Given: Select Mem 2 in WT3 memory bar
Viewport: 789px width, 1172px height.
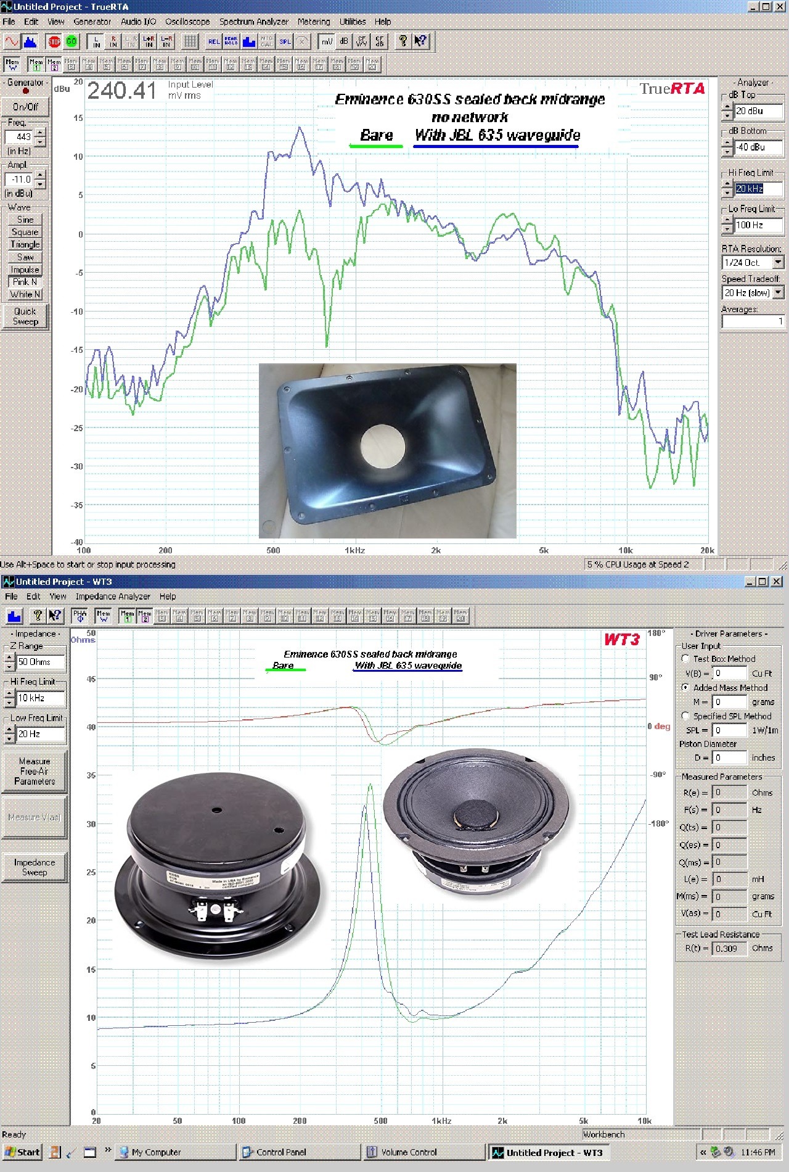Looking at the screenshot, I should click(x=145, y=616).
